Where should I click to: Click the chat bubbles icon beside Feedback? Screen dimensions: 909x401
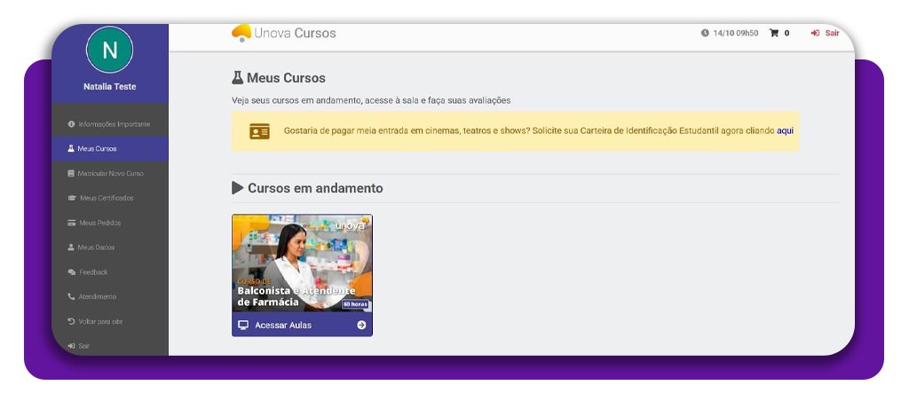tap(72, 271)
